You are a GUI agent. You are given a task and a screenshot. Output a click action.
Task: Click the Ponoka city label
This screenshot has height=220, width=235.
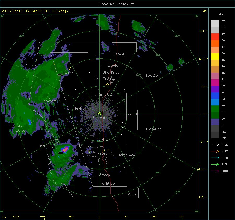119,54
